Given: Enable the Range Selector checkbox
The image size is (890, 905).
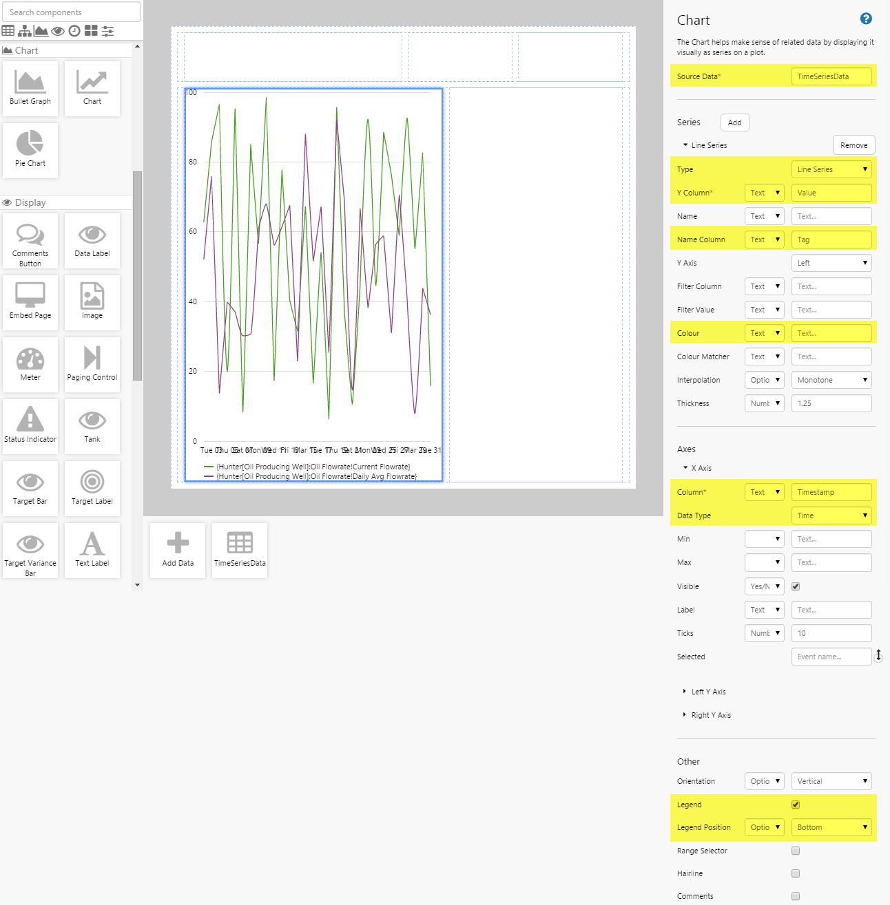Looking at the screenshot, I should coord(796,851).
